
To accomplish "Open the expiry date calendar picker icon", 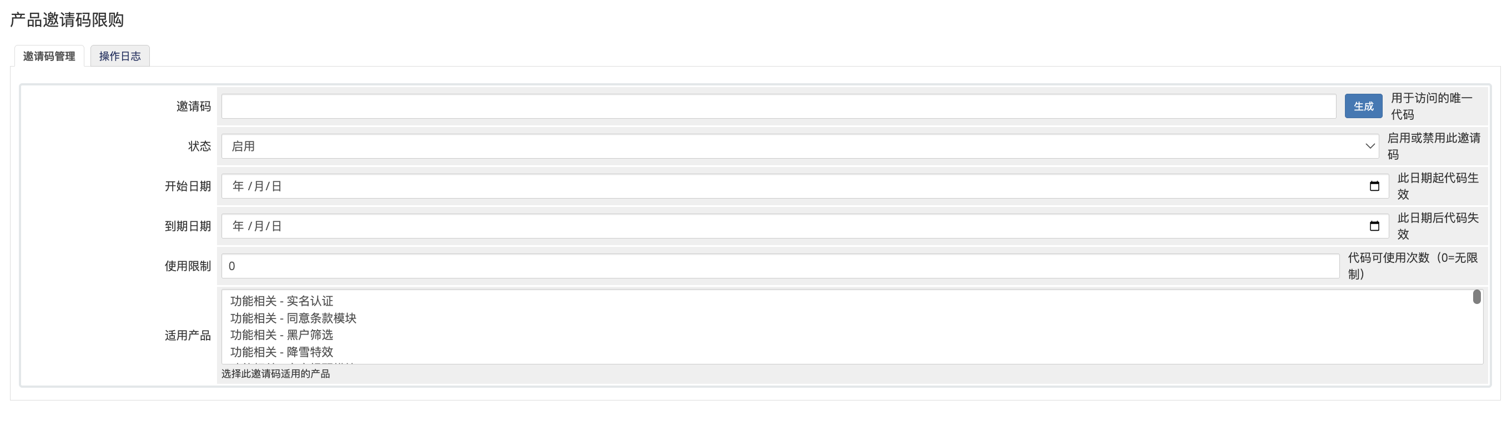I will [x=1374, y=226].
